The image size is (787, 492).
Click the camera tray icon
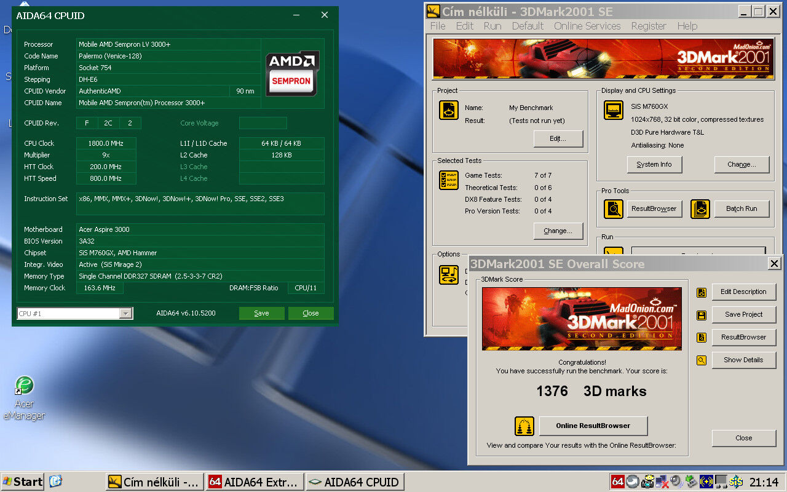click(647, 482)
